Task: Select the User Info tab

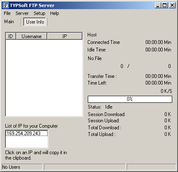Action: coord(35,22)
